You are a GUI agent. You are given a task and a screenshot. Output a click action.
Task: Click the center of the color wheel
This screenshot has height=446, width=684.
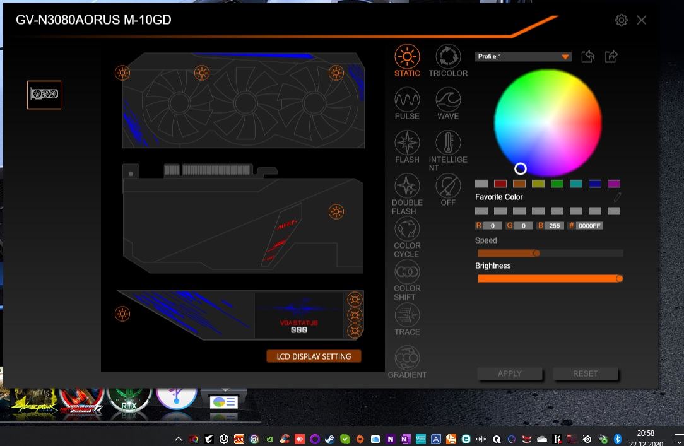tap(548, 123)
